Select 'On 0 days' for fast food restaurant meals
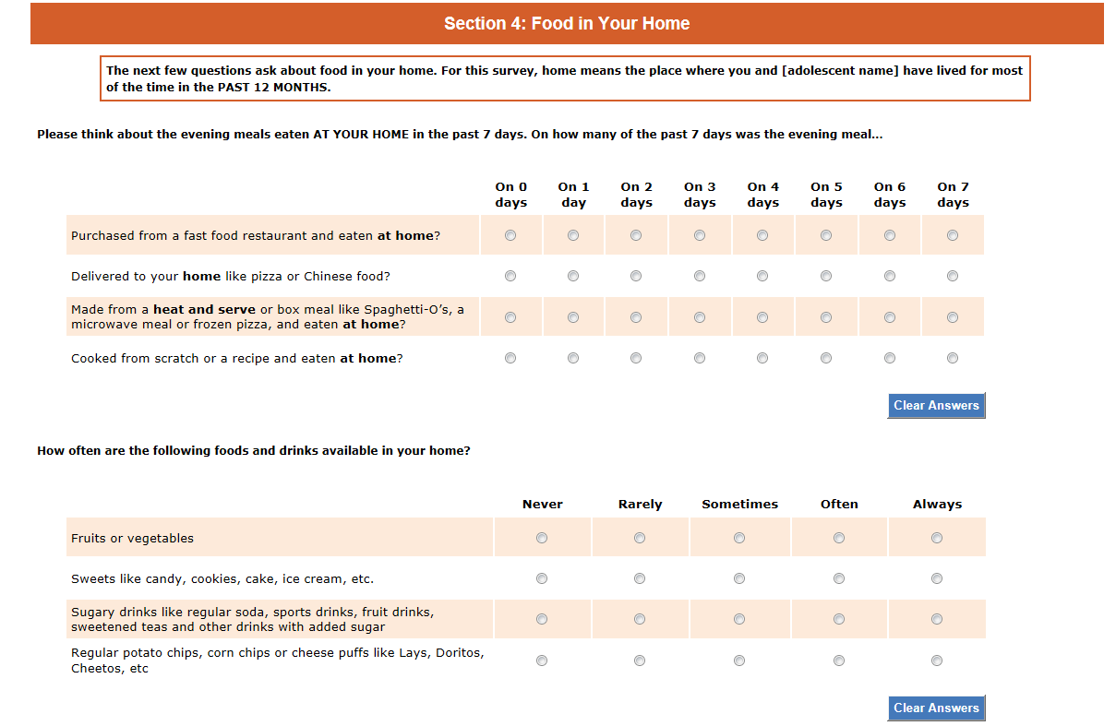This screenshot has width=1116, height=726. (510, 235)
